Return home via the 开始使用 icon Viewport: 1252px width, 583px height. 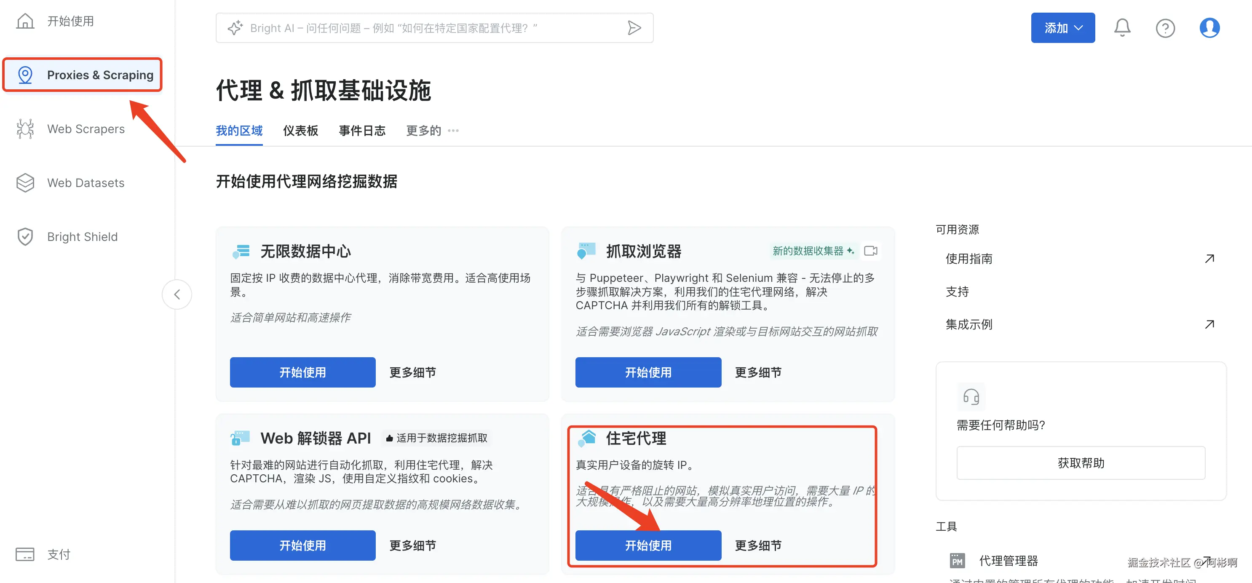pyautogui.click(x=70, y=21)
